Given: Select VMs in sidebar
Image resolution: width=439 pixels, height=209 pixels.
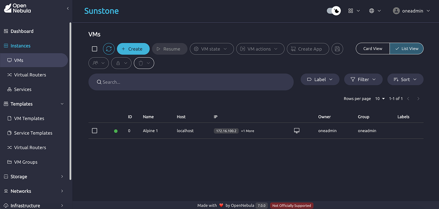Looking at the screenshot, I should coord(34,60).
